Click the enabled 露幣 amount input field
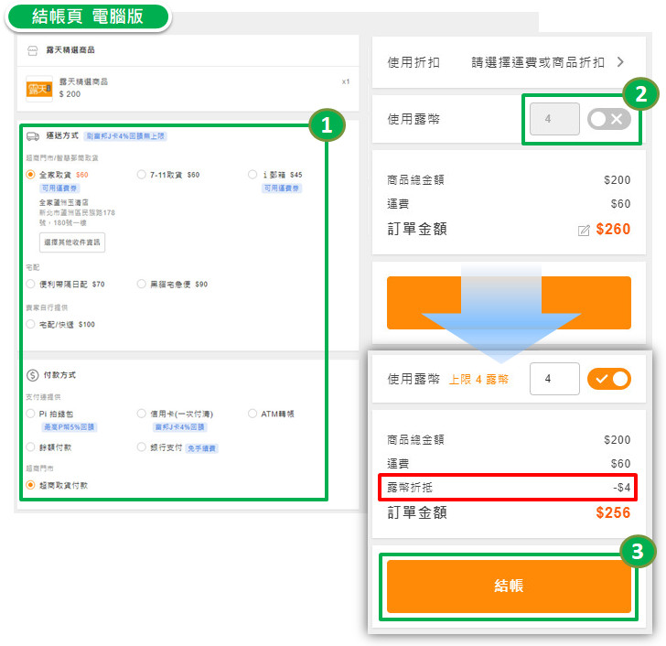Viewport: 666px width, 646px height. (x=554, y=379)
